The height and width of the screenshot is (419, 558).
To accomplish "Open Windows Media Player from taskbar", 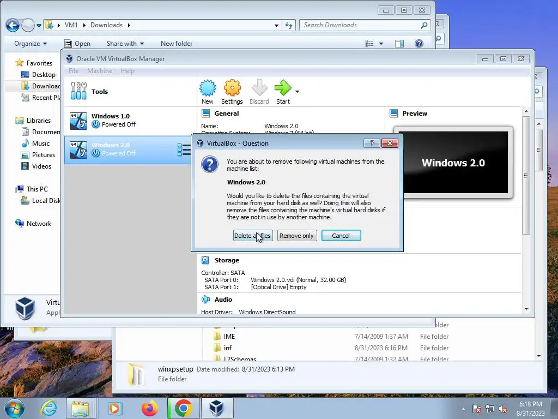I will click(114, 408).
